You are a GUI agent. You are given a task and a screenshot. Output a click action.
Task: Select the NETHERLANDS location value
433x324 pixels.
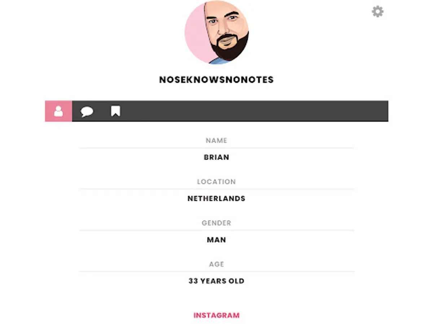tap(216, 198)
